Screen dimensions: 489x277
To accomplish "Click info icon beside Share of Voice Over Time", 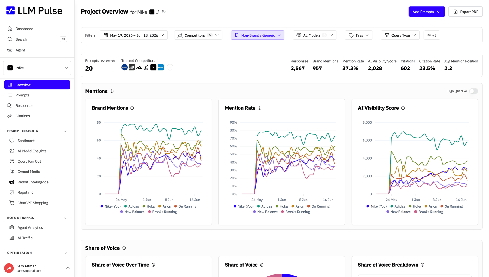I will [x=153, y=265].
